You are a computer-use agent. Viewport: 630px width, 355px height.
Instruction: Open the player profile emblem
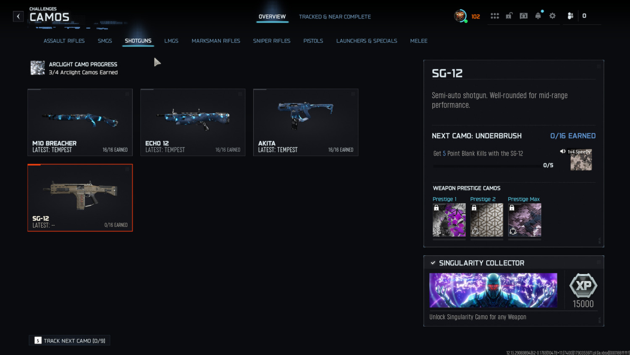(x=460, y=16)
